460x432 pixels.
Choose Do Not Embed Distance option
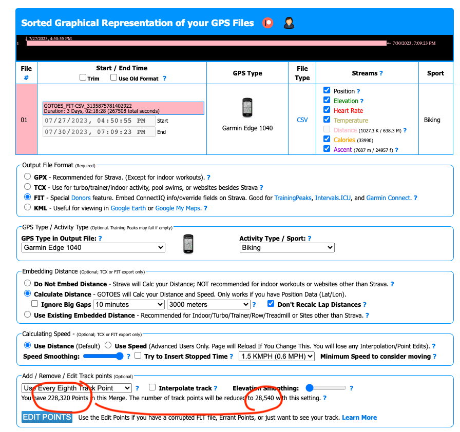coord(28,283)
